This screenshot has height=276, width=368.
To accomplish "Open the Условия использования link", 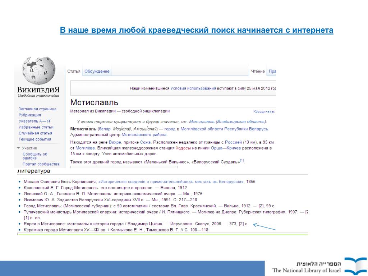I will pyautogui.click(x=193, y=88).
